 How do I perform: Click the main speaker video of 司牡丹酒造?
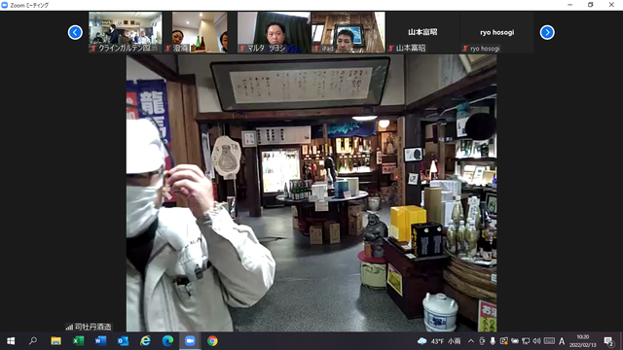click(311, 193)
